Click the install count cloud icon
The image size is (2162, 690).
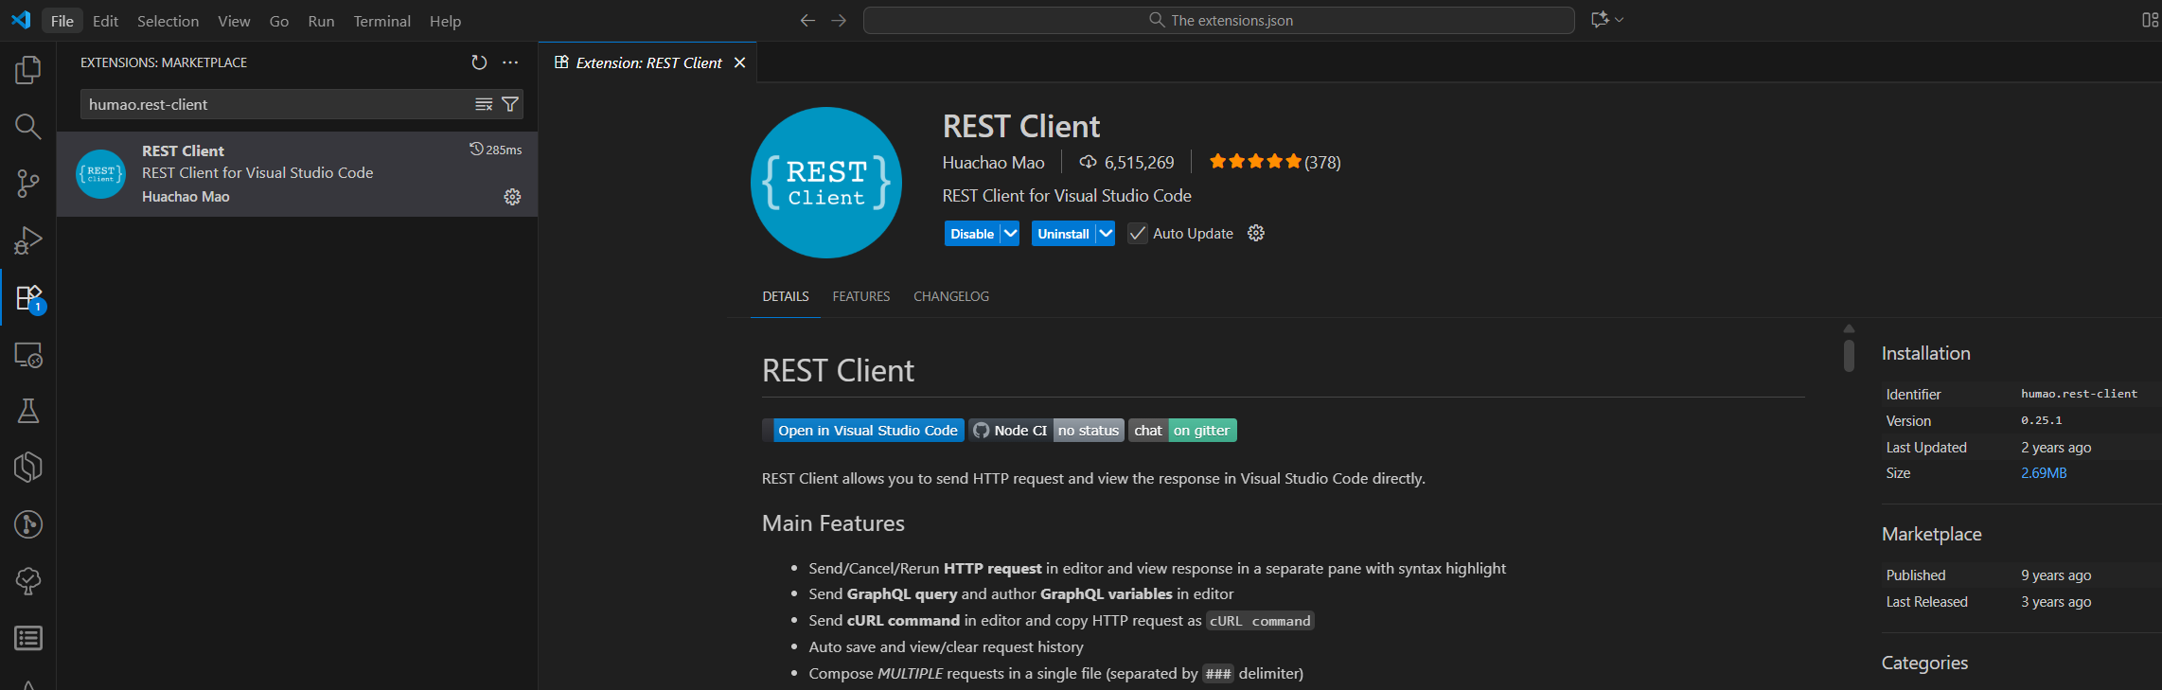click(x=1089, y=162)
